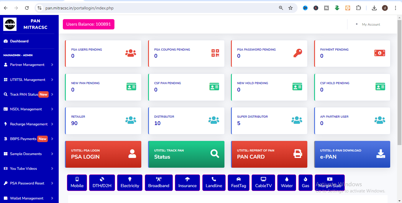Image resolution: width=402 pixels, height=203 pixels.
Task: Click the Dashboard gauge icon
Action: (5, 41)
